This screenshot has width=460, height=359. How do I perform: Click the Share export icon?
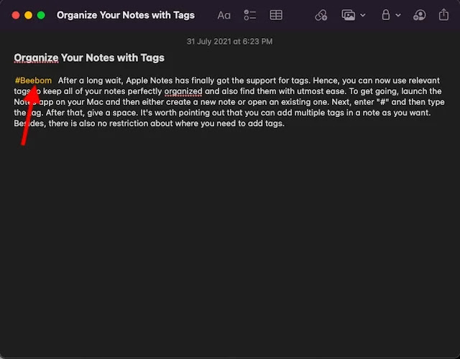click(x=444, y=14)
